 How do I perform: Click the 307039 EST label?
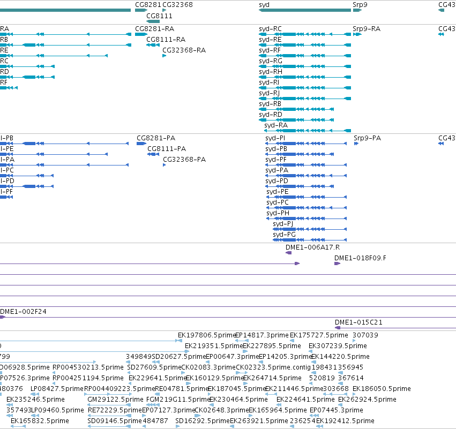coord(365,335)
